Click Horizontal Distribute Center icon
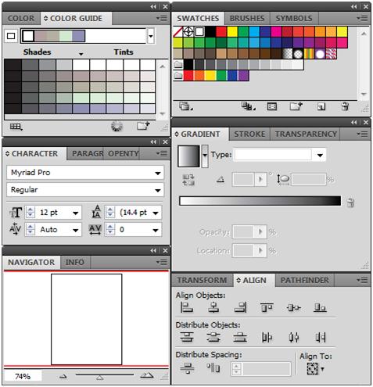The height and width of the screenshot is (387, 373). pos(294,338)
